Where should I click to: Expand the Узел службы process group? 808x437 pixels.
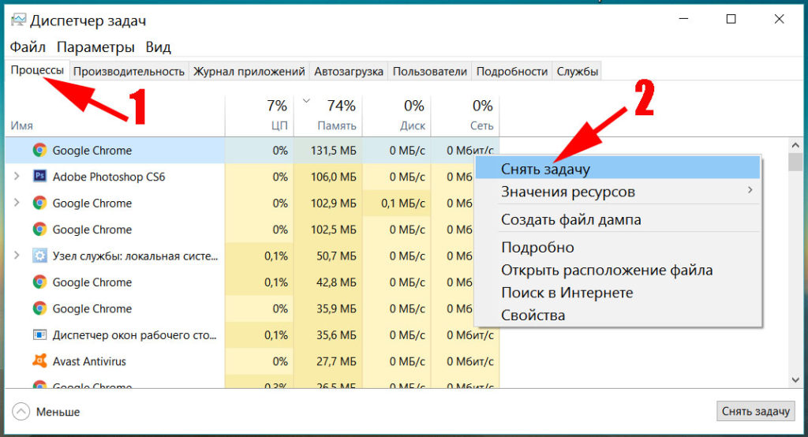pyautogui.click(x=17, y=256)
